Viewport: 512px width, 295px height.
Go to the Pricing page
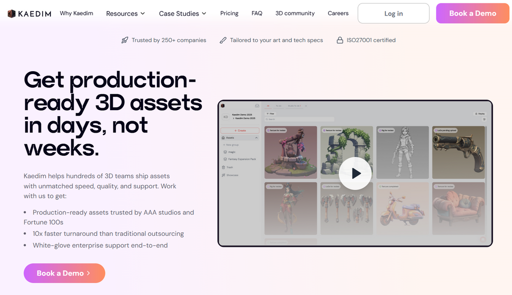click(x=229, y=14)
